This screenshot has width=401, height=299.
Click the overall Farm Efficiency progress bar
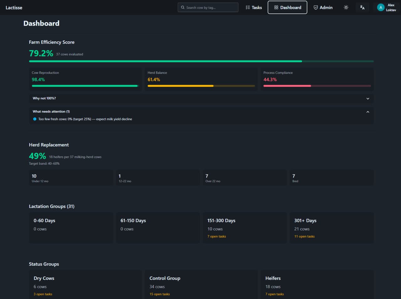[x=201, y=61]
